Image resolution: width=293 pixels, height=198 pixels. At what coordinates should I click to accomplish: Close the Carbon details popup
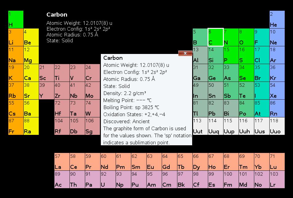pyautogui.click(x=185, y=53)
